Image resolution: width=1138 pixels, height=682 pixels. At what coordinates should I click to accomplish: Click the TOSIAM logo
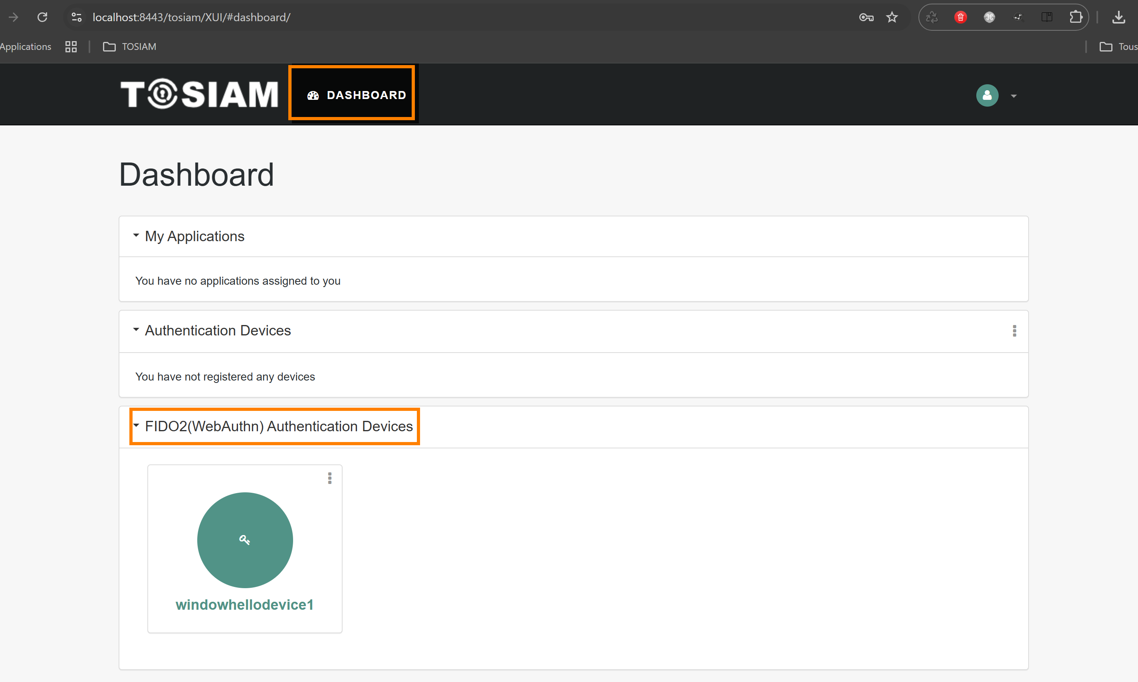[199, 94]
